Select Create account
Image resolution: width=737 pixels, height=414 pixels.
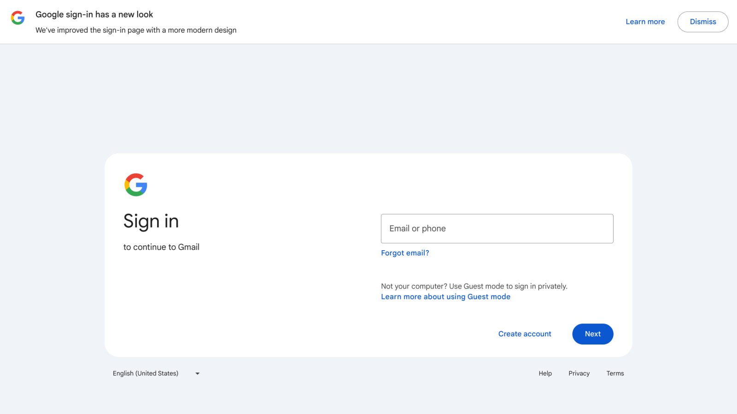[525, 334]
